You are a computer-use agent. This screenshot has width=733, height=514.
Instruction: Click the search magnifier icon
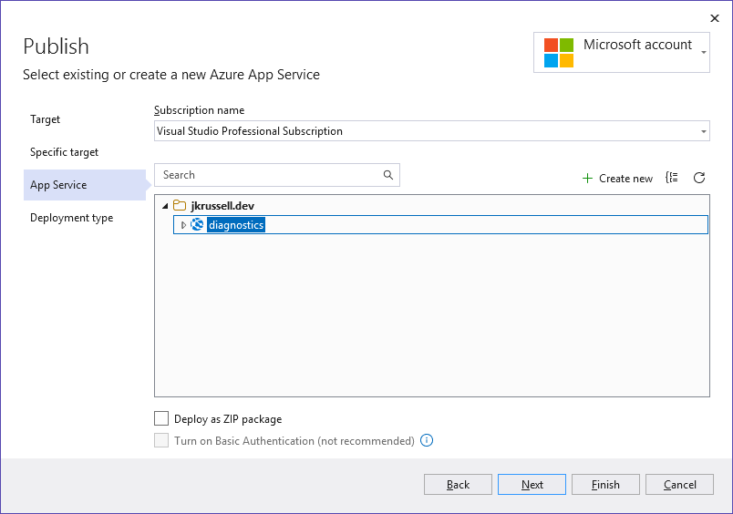point(388,175)
